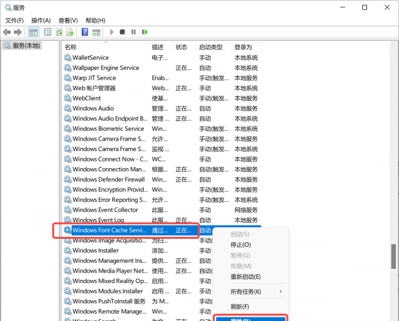Select Windows Encryption Provider row
Viewport: 399px width, 321px height.
pos(162,190)
